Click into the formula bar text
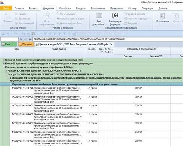The image size is (183, 146). pyautogui.click(x=108, y=39)
